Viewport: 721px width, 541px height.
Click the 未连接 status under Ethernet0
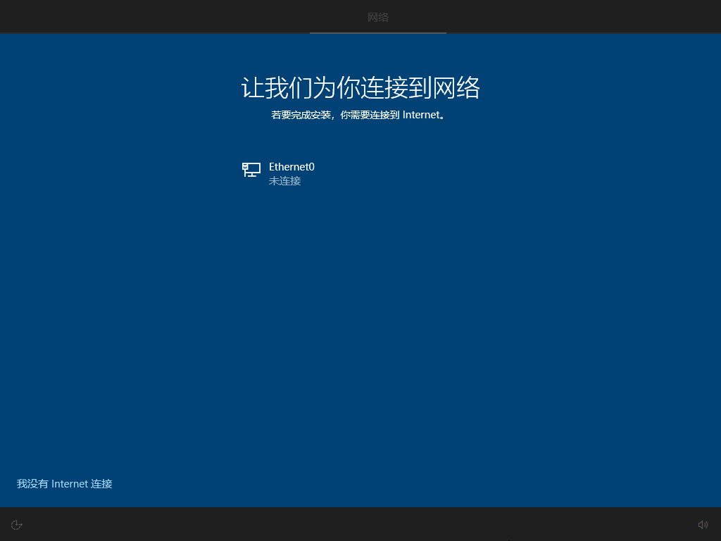pos(284,181)
